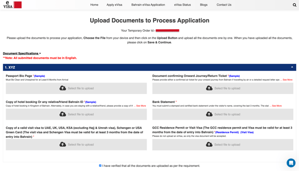Select file to upload for Return Ticket
The image size is (299, 171).
223,88
